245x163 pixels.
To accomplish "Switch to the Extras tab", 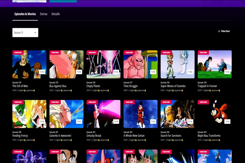I will tap(43, 14).
